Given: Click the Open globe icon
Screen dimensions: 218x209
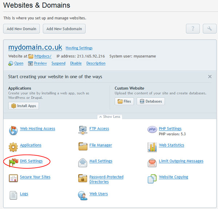Looking at the screenshot, I should [11, 63].
